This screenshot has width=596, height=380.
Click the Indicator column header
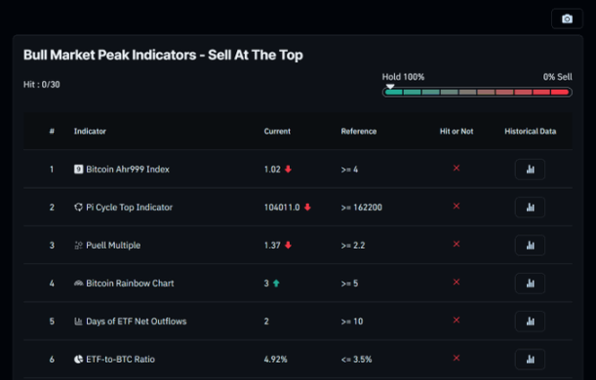90,132
